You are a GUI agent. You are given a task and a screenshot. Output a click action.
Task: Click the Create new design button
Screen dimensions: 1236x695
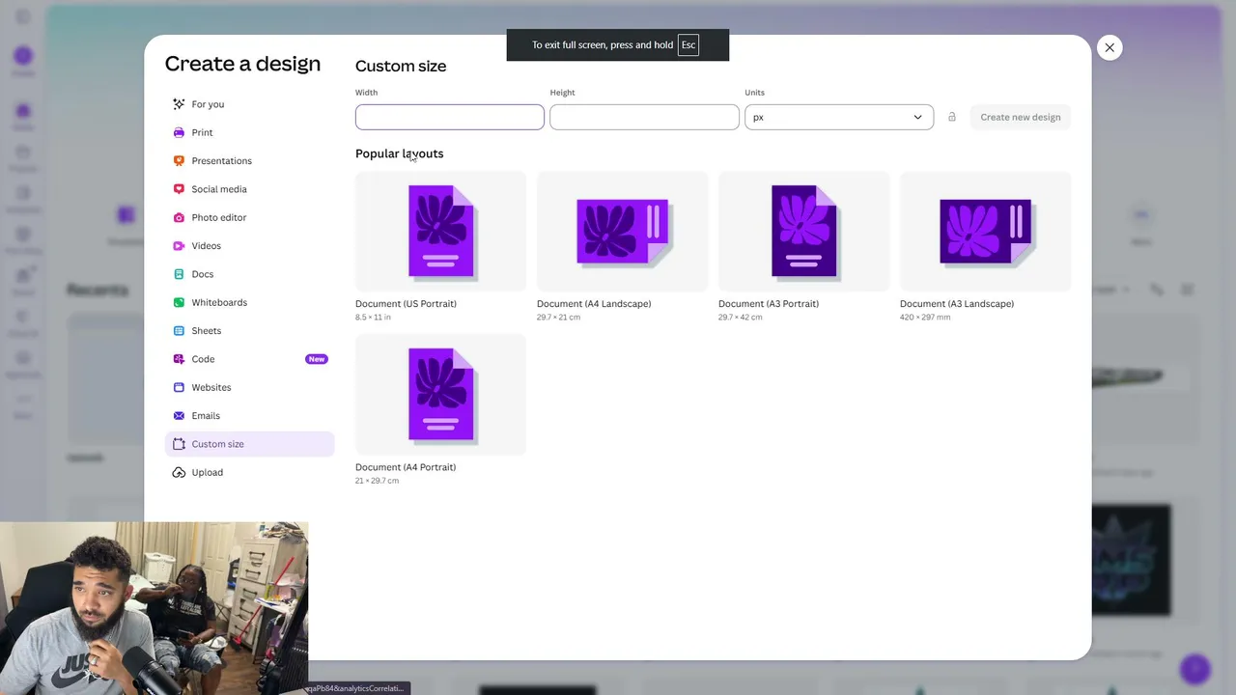pyautogui.click(x=1021, y=117)
